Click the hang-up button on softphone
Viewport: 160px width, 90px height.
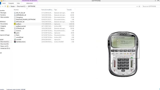click(x=114, y=58)
